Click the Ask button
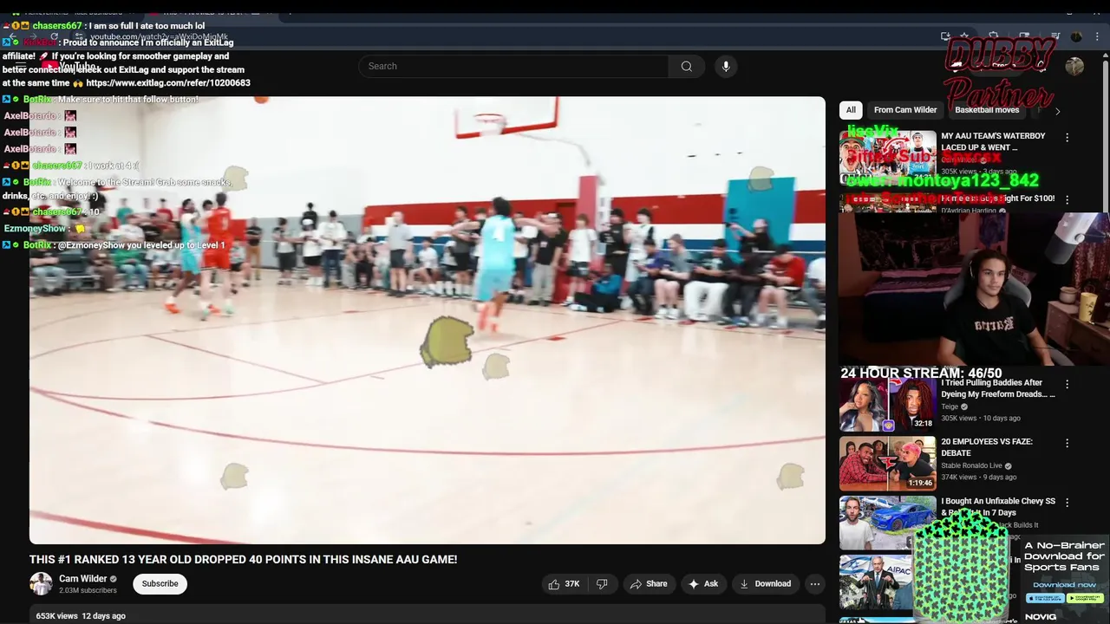This screenshot has height=624, width=1110. 703,584
